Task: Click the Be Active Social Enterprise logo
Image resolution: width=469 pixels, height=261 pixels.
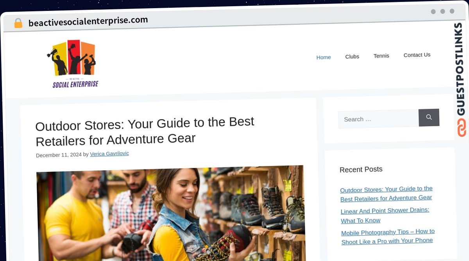Action: [x=73, y=63]
